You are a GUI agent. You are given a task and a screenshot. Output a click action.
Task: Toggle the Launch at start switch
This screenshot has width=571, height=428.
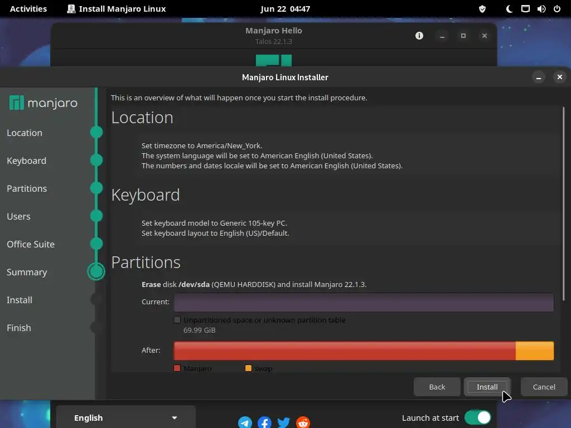pyautogui.click(x=477, y=417)
